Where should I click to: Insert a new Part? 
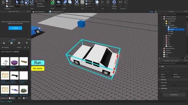[x=65, y=3]
